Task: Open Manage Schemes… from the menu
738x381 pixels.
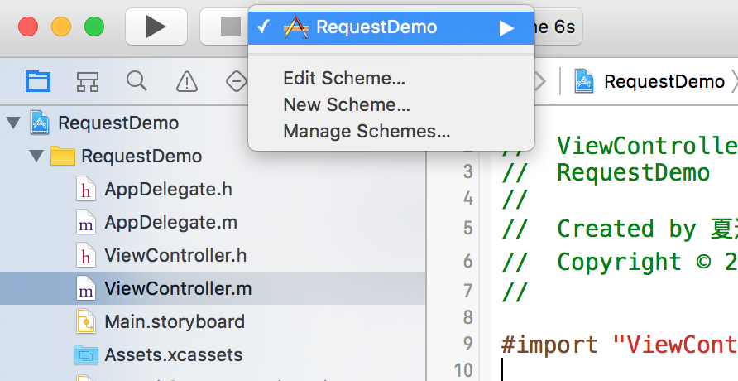Action: pyautogui.click(x=366, y=131)
